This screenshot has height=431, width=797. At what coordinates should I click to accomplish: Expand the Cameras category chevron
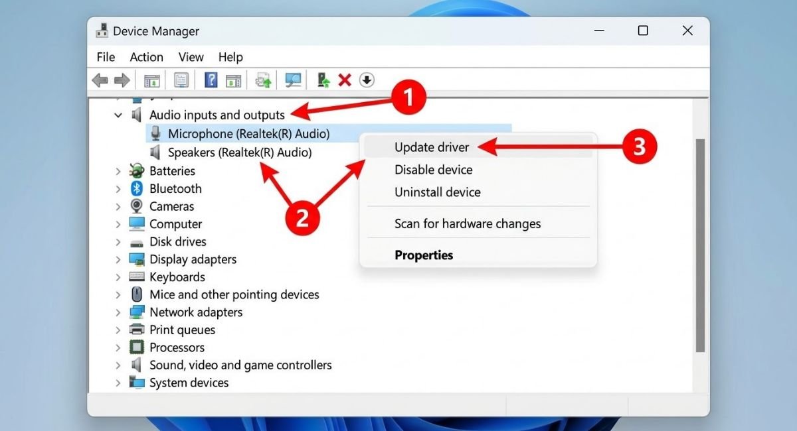[118, 206]
